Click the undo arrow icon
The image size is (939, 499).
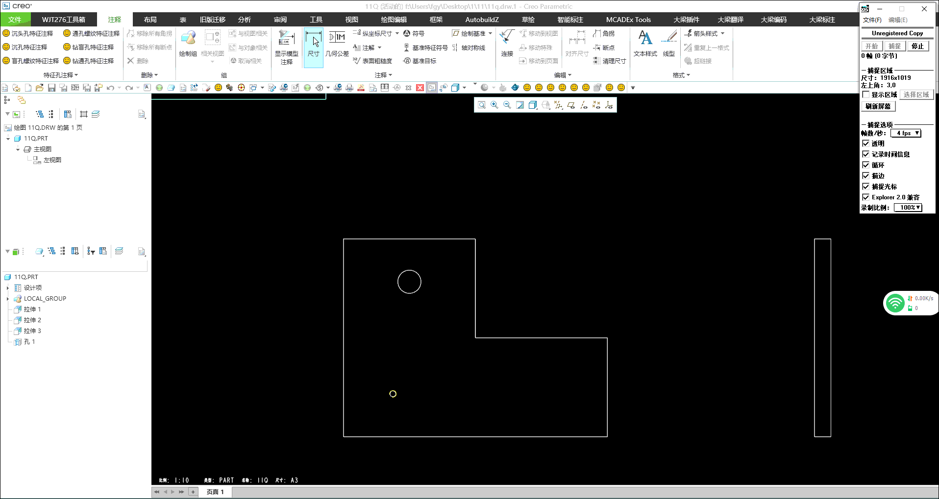coord(110,88)
